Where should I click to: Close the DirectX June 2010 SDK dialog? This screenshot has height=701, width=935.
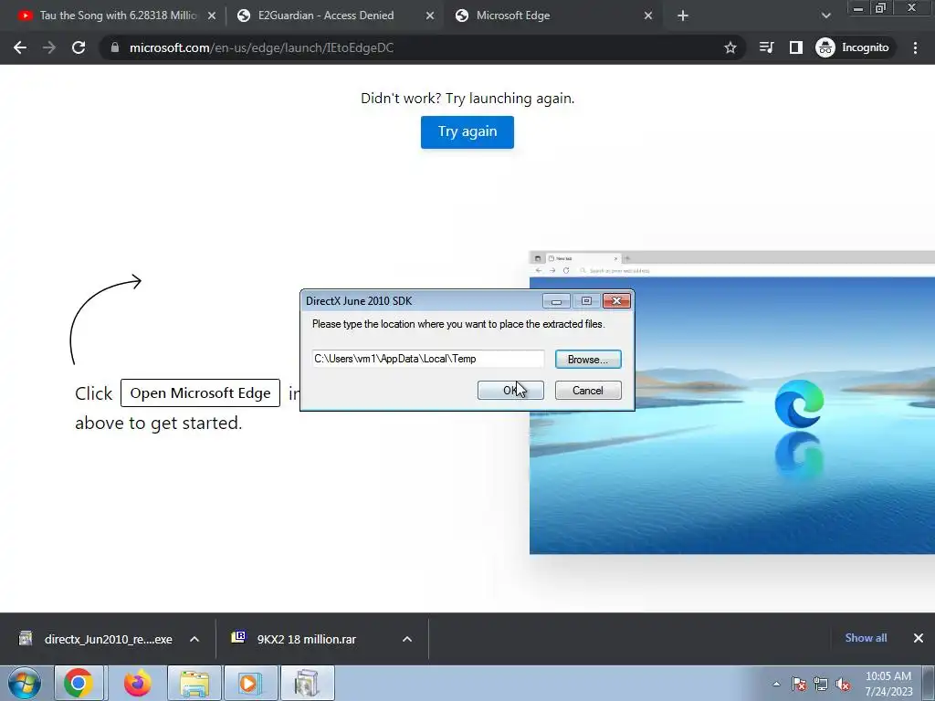click(x=616, y=301)
